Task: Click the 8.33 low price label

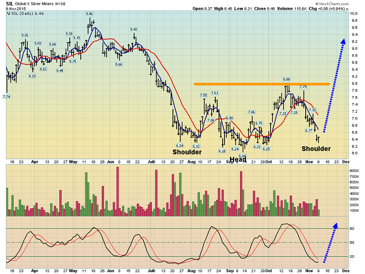Action: [32, 76]
